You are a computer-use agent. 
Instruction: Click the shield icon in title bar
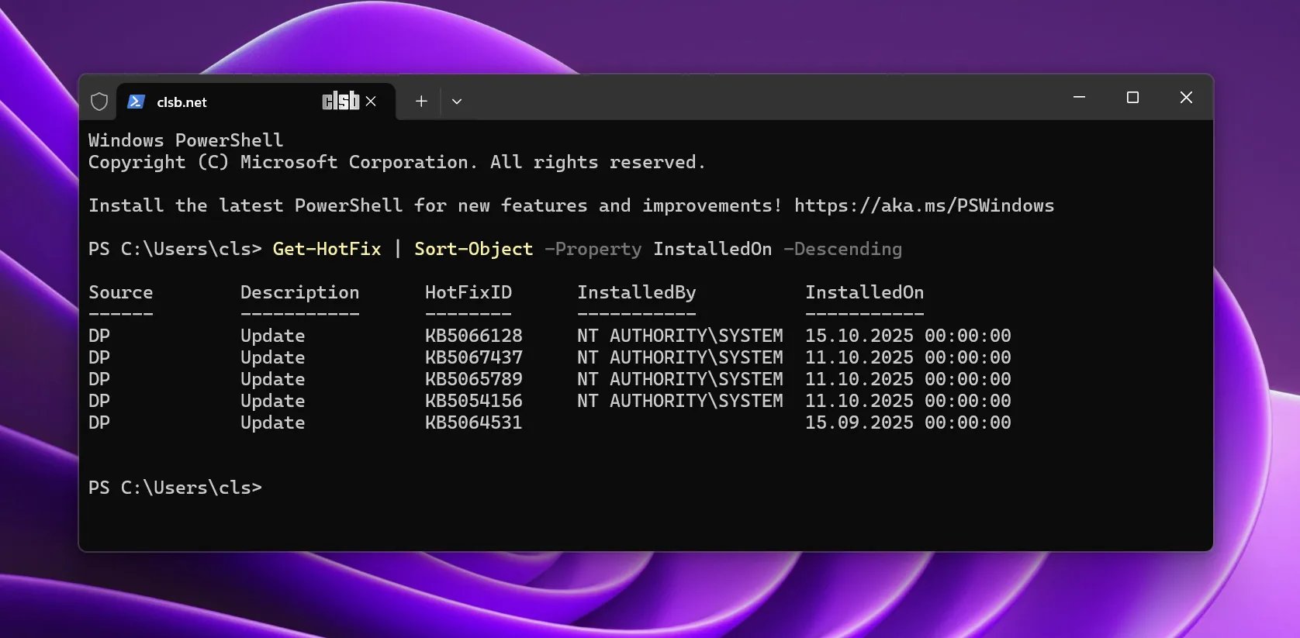pyautogui.click(x=99, y=102)
